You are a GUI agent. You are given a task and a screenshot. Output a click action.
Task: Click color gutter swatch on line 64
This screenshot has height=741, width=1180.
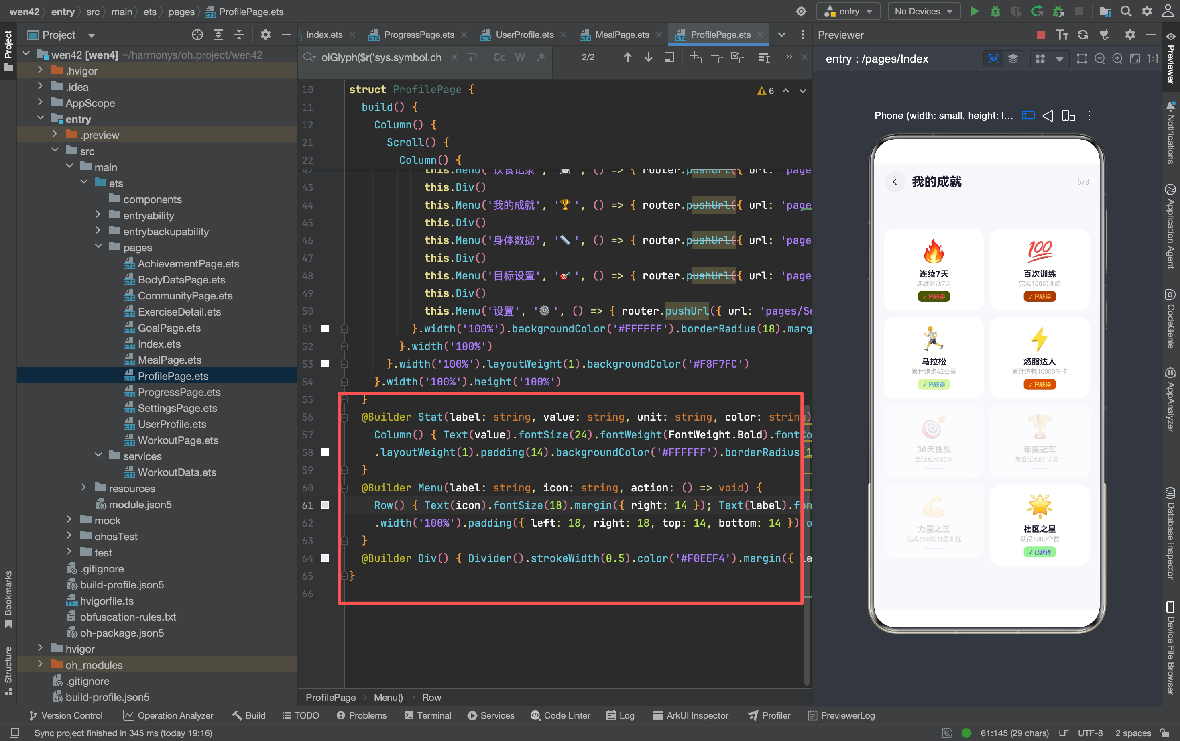[x=325, y=558]
